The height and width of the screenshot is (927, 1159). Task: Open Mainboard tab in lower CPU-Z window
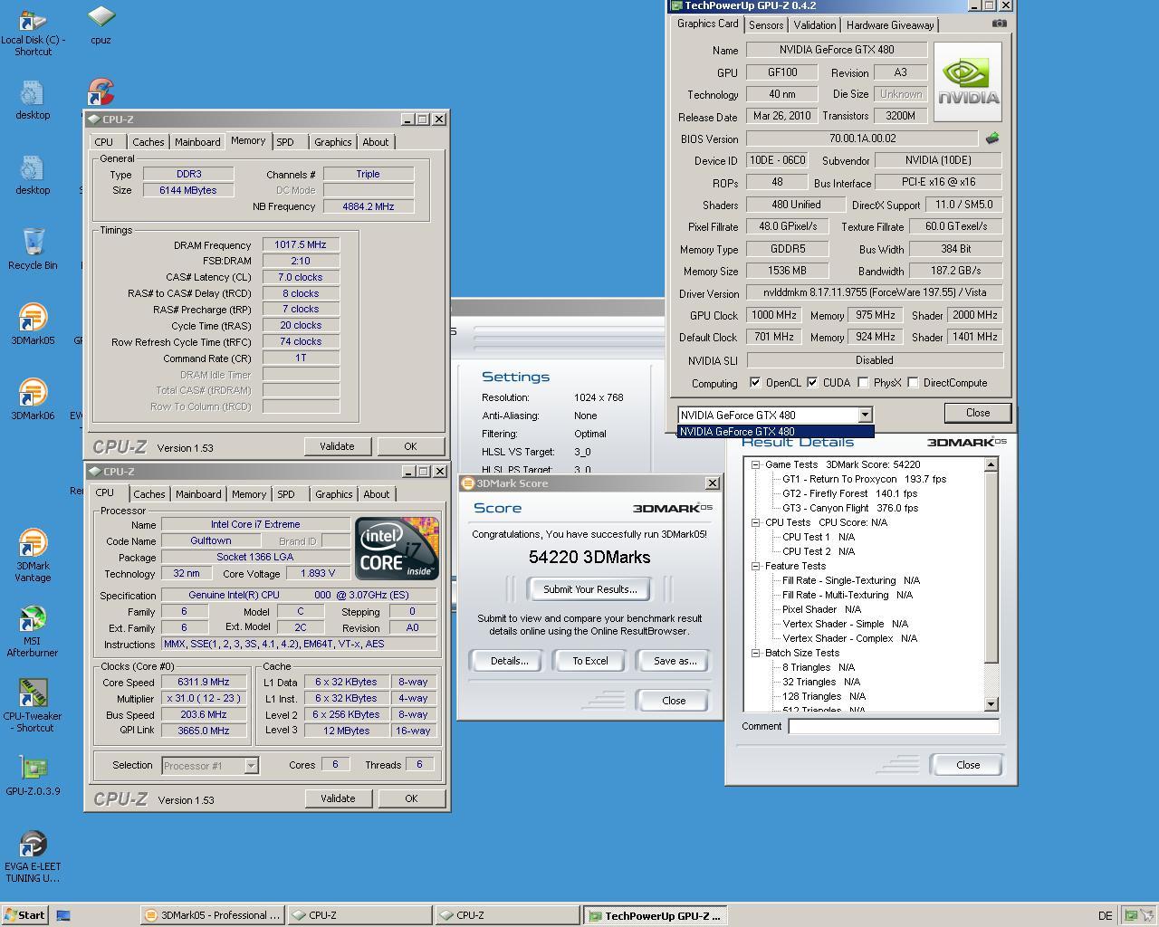(x=198, y=494)
